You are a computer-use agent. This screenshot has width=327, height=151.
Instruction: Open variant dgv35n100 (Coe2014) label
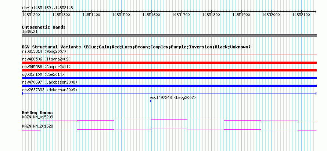pos(43,74)
